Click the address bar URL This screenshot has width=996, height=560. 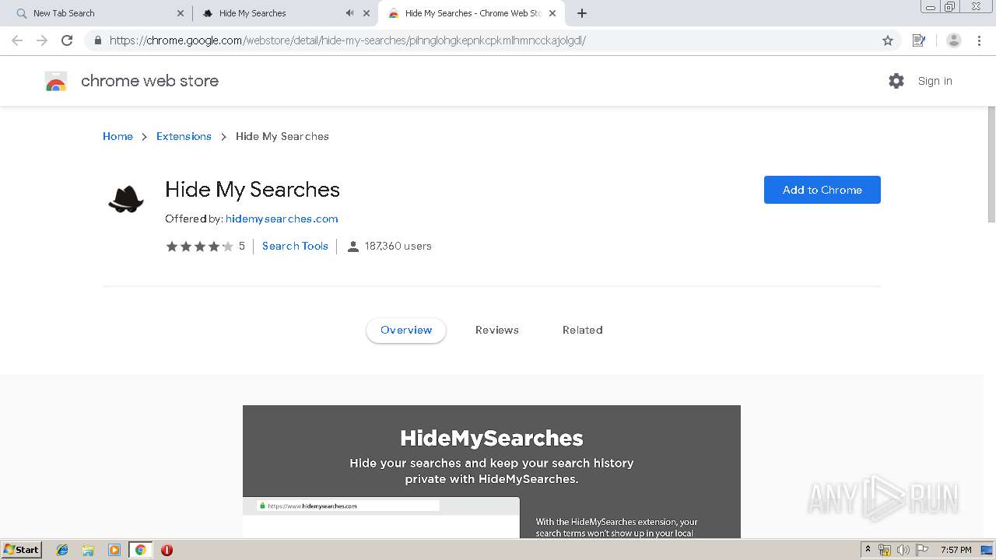click(x=348, y=40)
